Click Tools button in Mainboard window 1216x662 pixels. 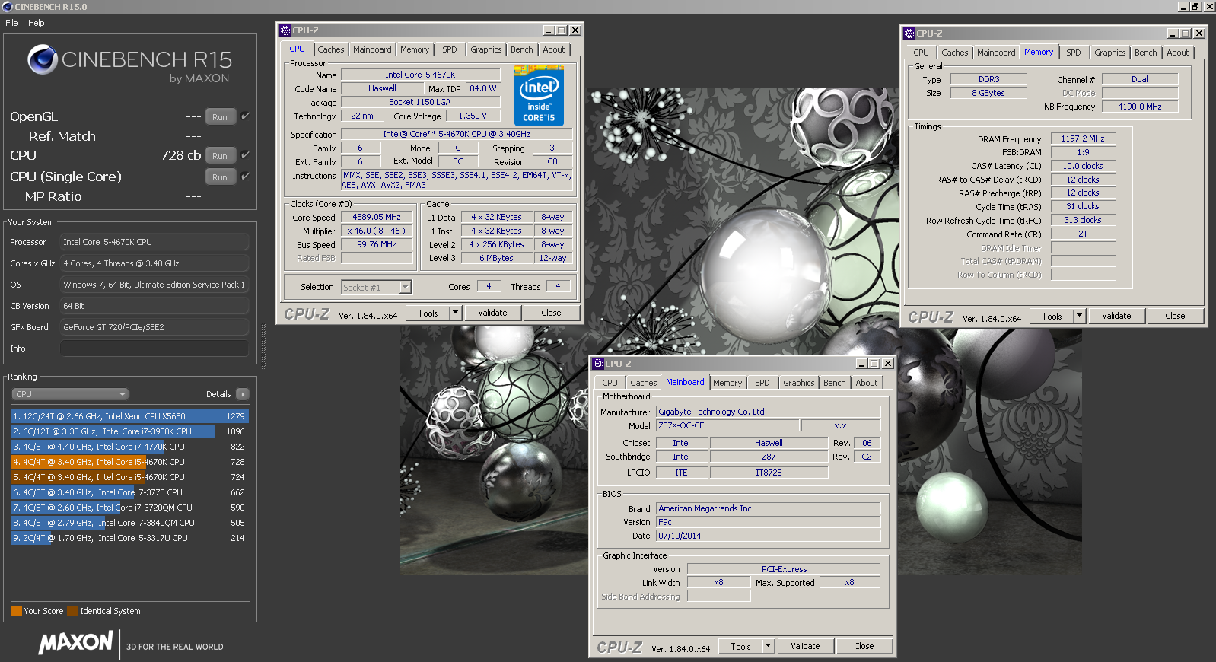(740, 646)
